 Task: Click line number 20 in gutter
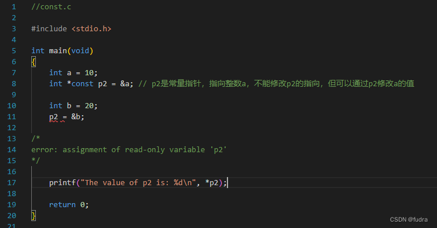12,216
